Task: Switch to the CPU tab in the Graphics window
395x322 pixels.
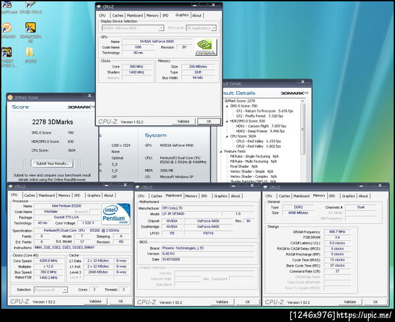Action: coord(103,15)
